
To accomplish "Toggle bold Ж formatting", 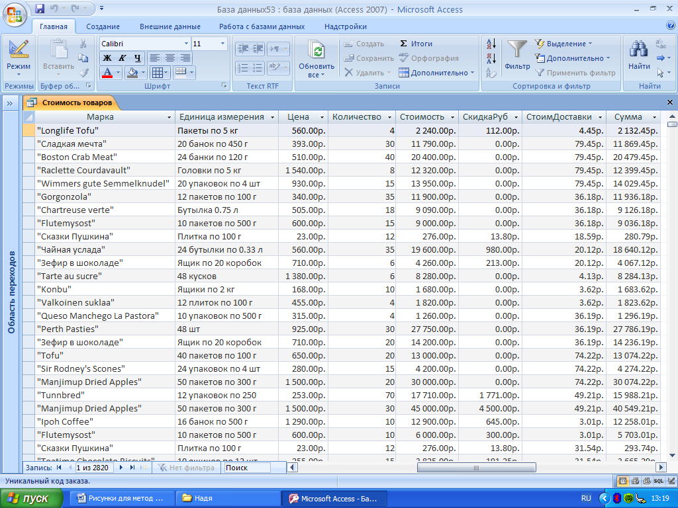I will pyautogui.click(x=107, y=58).
